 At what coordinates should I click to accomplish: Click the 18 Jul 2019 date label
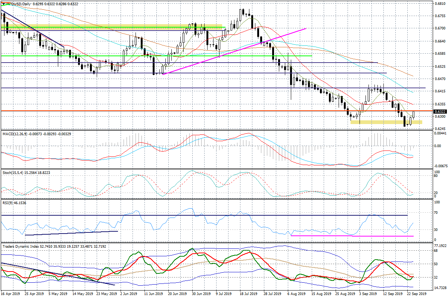[x=247, y=294]
